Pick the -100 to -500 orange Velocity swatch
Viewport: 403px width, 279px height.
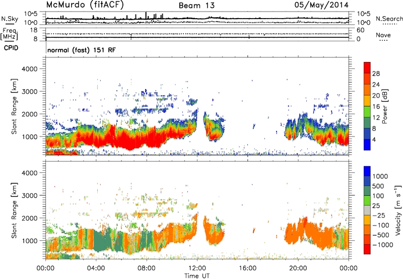pos(367,230)
